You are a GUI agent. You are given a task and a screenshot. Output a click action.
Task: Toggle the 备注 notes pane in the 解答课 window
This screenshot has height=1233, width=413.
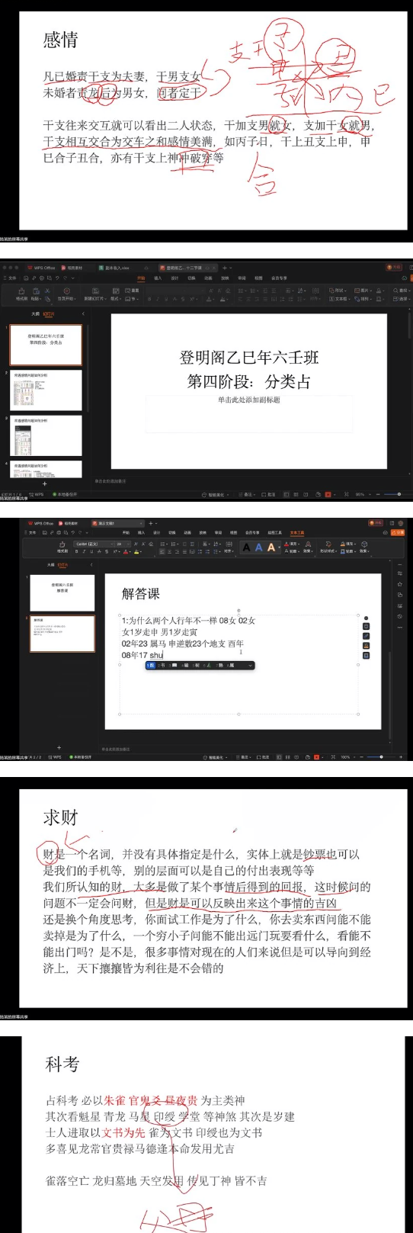(245, 757)
